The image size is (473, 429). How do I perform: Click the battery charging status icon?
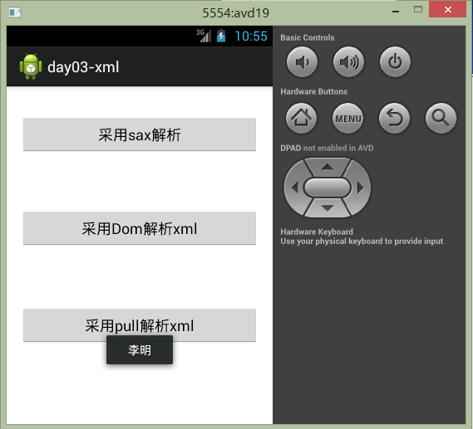pos(221,36)
